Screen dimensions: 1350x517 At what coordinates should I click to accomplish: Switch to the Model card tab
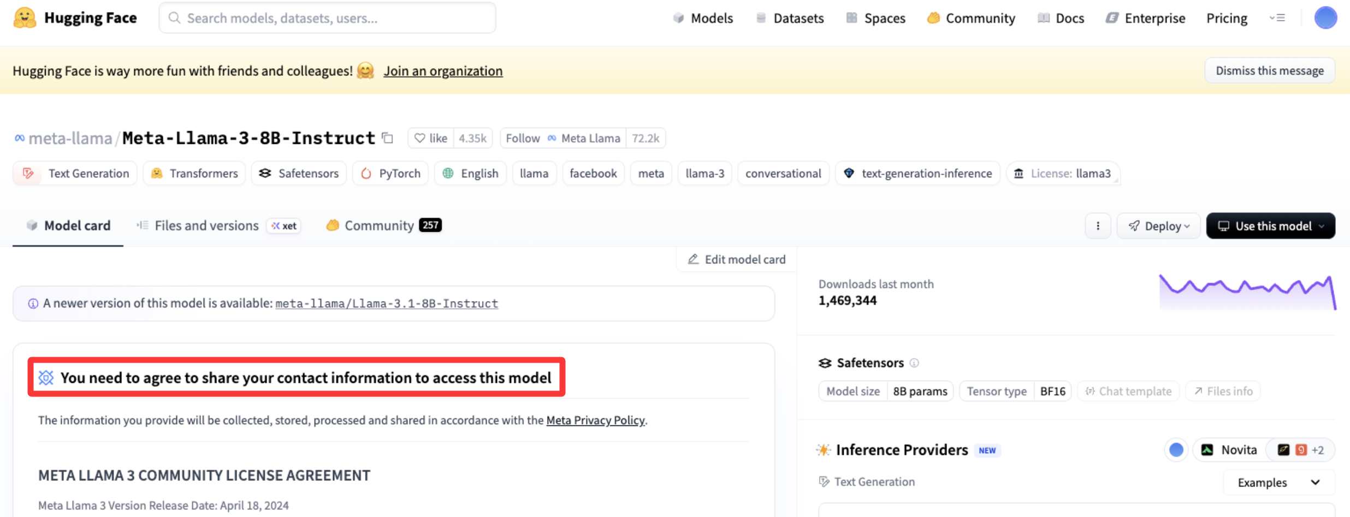click(x=68, y=226)
